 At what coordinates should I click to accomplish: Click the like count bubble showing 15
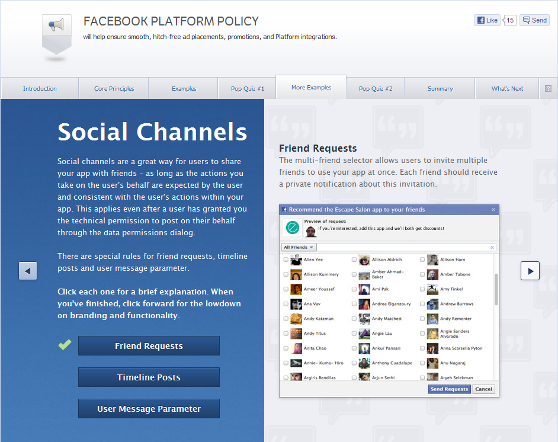509,20
